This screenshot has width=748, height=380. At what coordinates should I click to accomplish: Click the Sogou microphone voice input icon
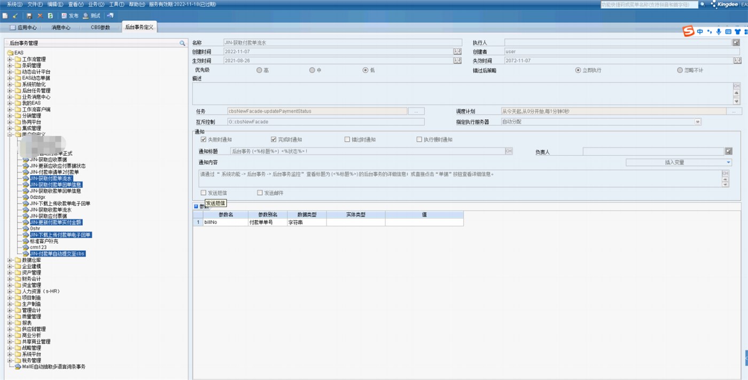point(719,32)
